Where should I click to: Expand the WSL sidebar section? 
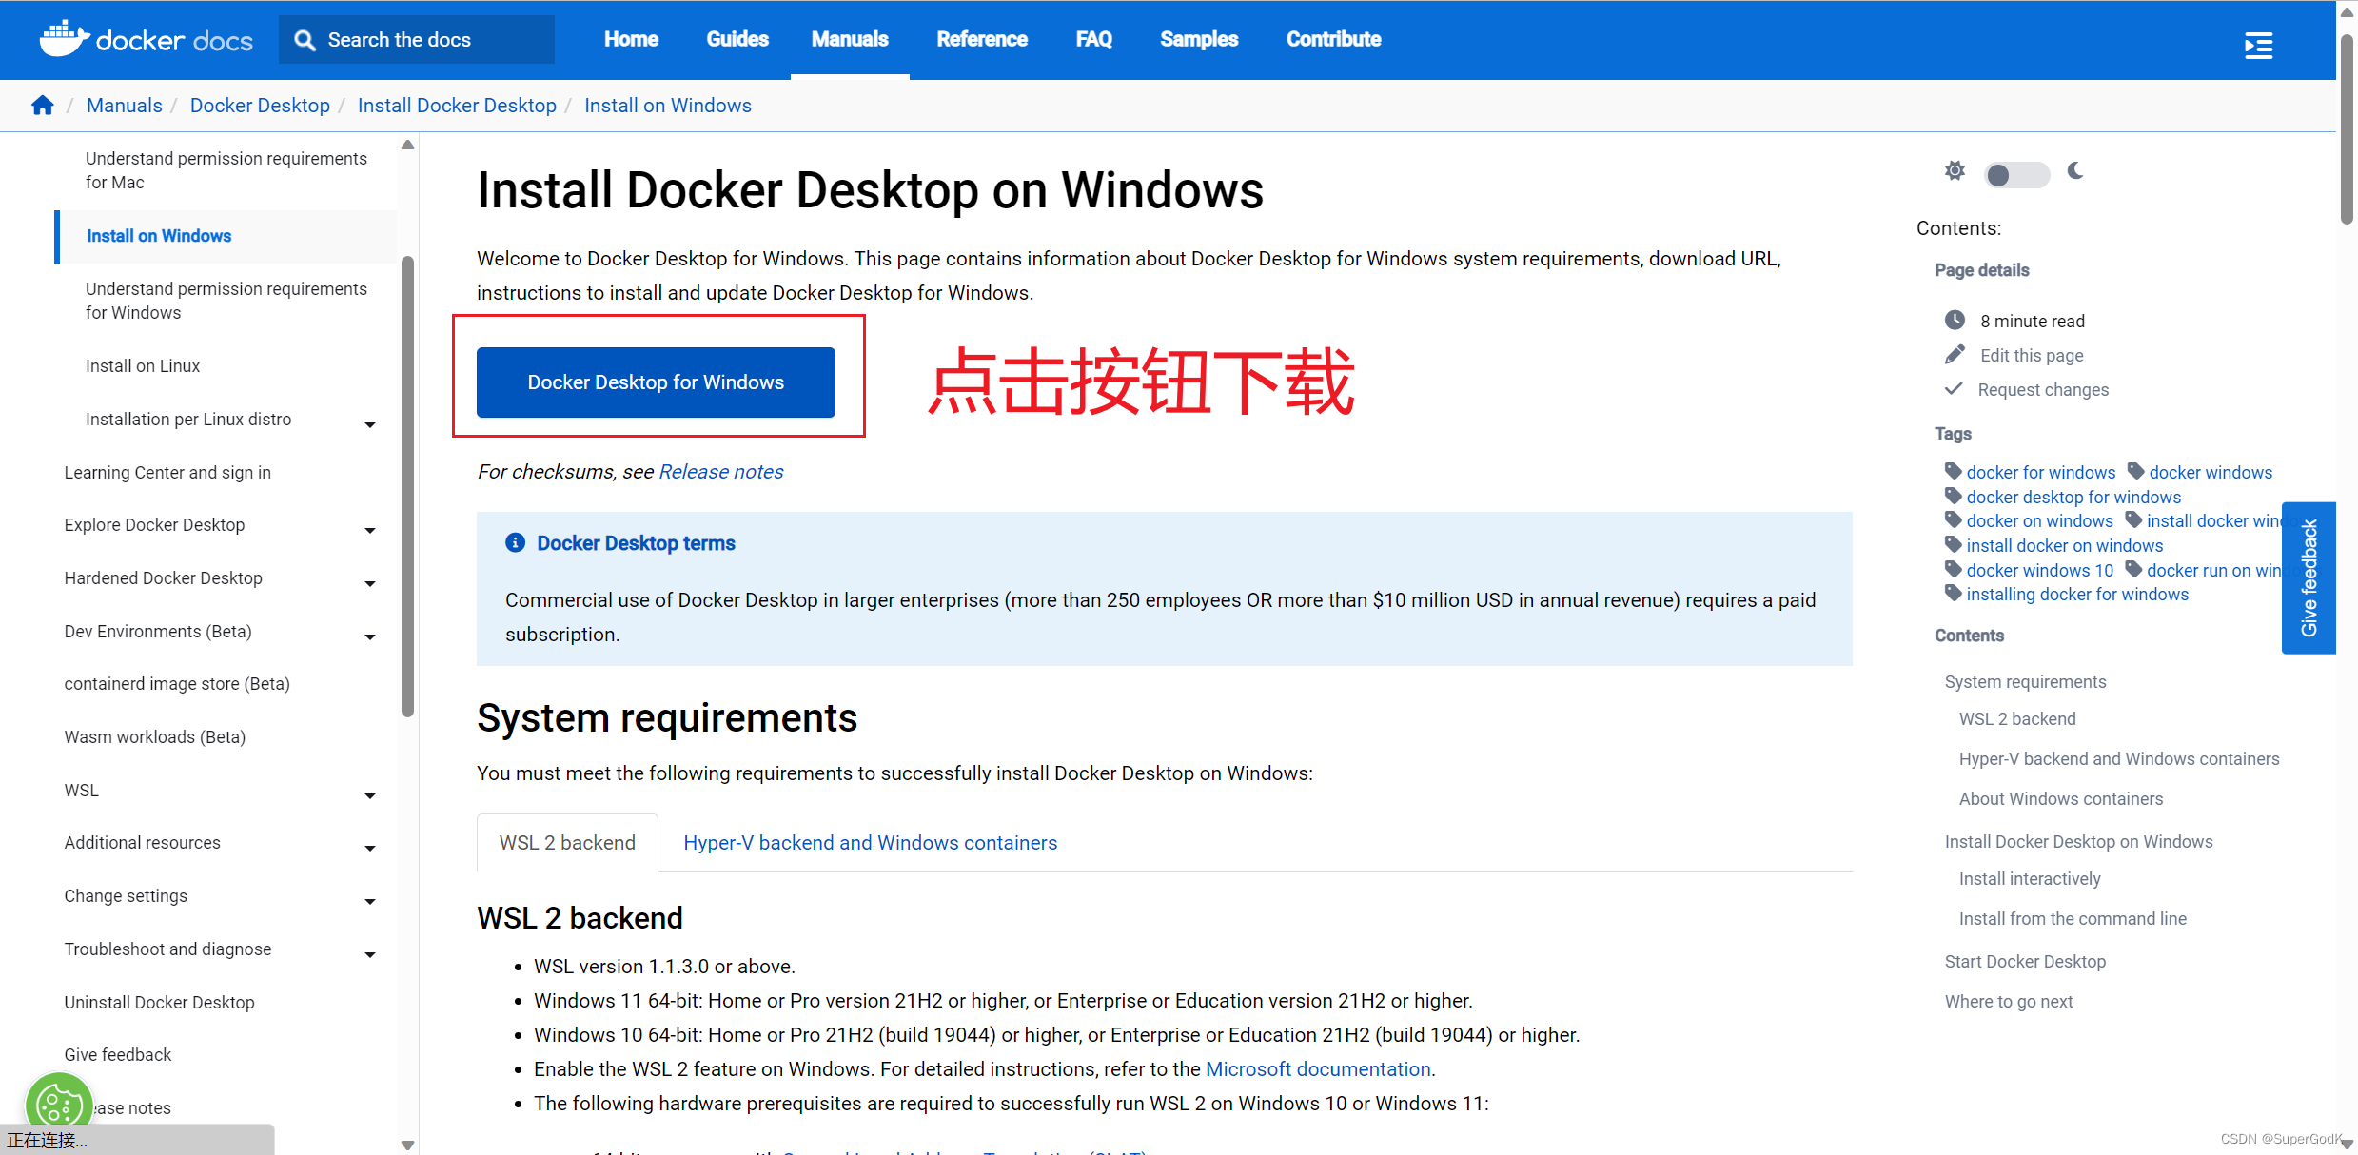[x=369, y=795]
